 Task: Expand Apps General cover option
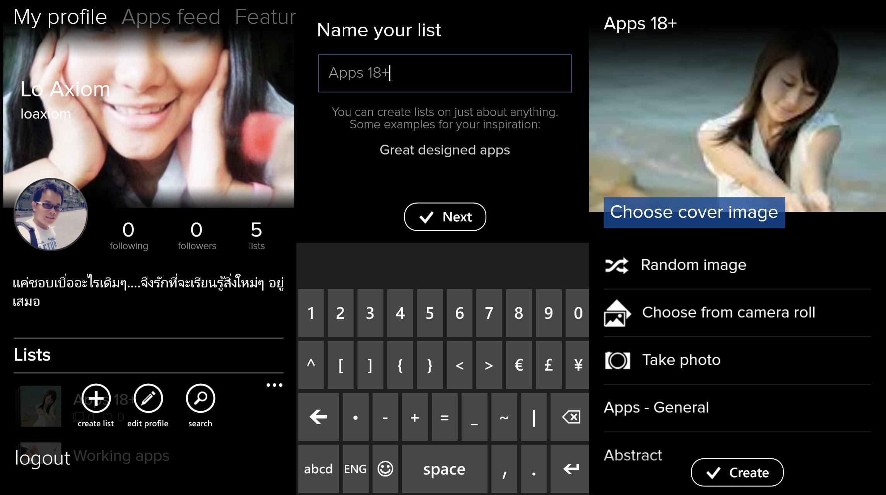pyautogui.click(x=657, y=407)
